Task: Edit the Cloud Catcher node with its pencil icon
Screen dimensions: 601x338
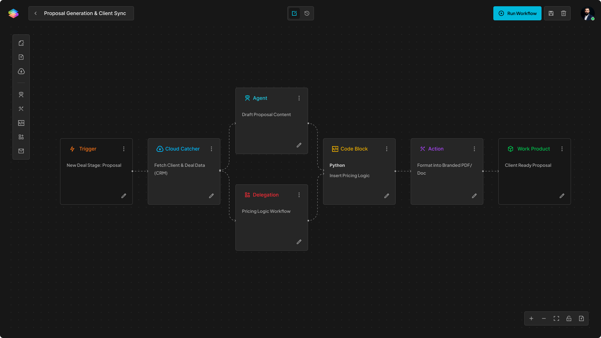Action: point(211,196)
